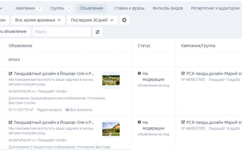Open the Кампании tab
Image resolution: width=242 pixels, height=150 pixels.
[x=25, y=8]
